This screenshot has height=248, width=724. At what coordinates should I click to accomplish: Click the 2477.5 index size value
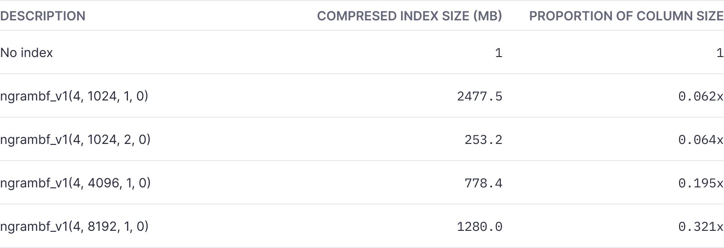tap(479, 96)
